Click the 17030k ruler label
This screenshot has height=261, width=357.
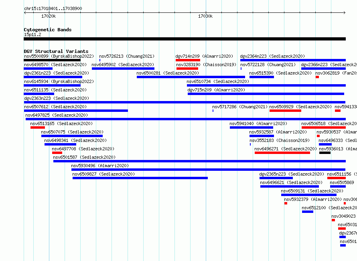(x=205, y=16)
